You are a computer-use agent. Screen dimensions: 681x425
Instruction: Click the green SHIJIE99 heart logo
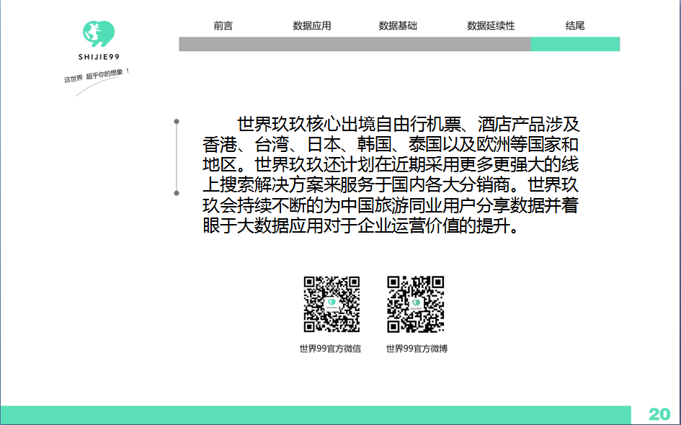[99, 34]
